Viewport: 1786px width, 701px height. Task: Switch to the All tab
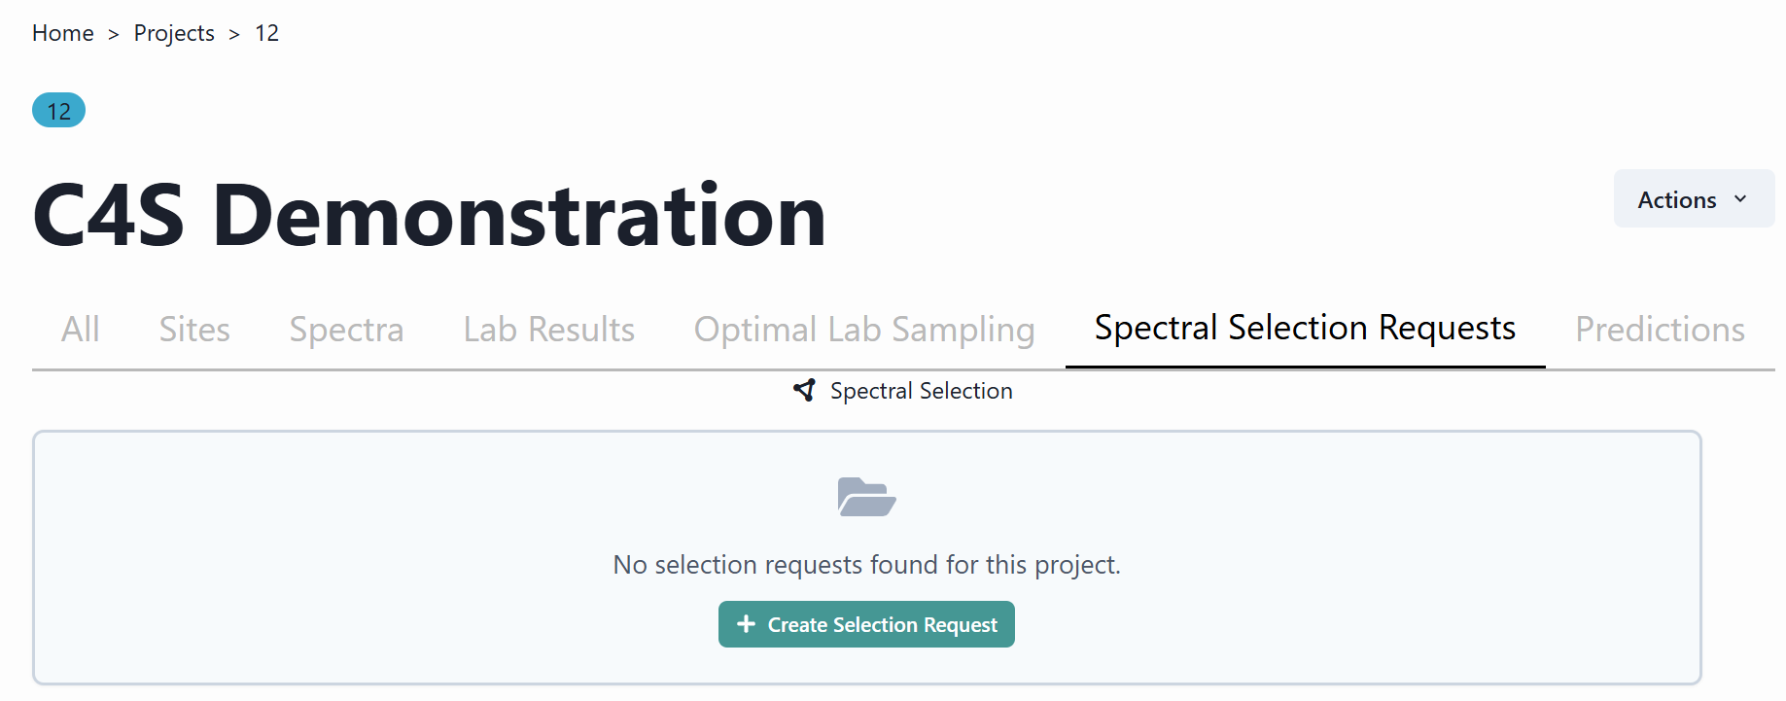tap(80, 330)
